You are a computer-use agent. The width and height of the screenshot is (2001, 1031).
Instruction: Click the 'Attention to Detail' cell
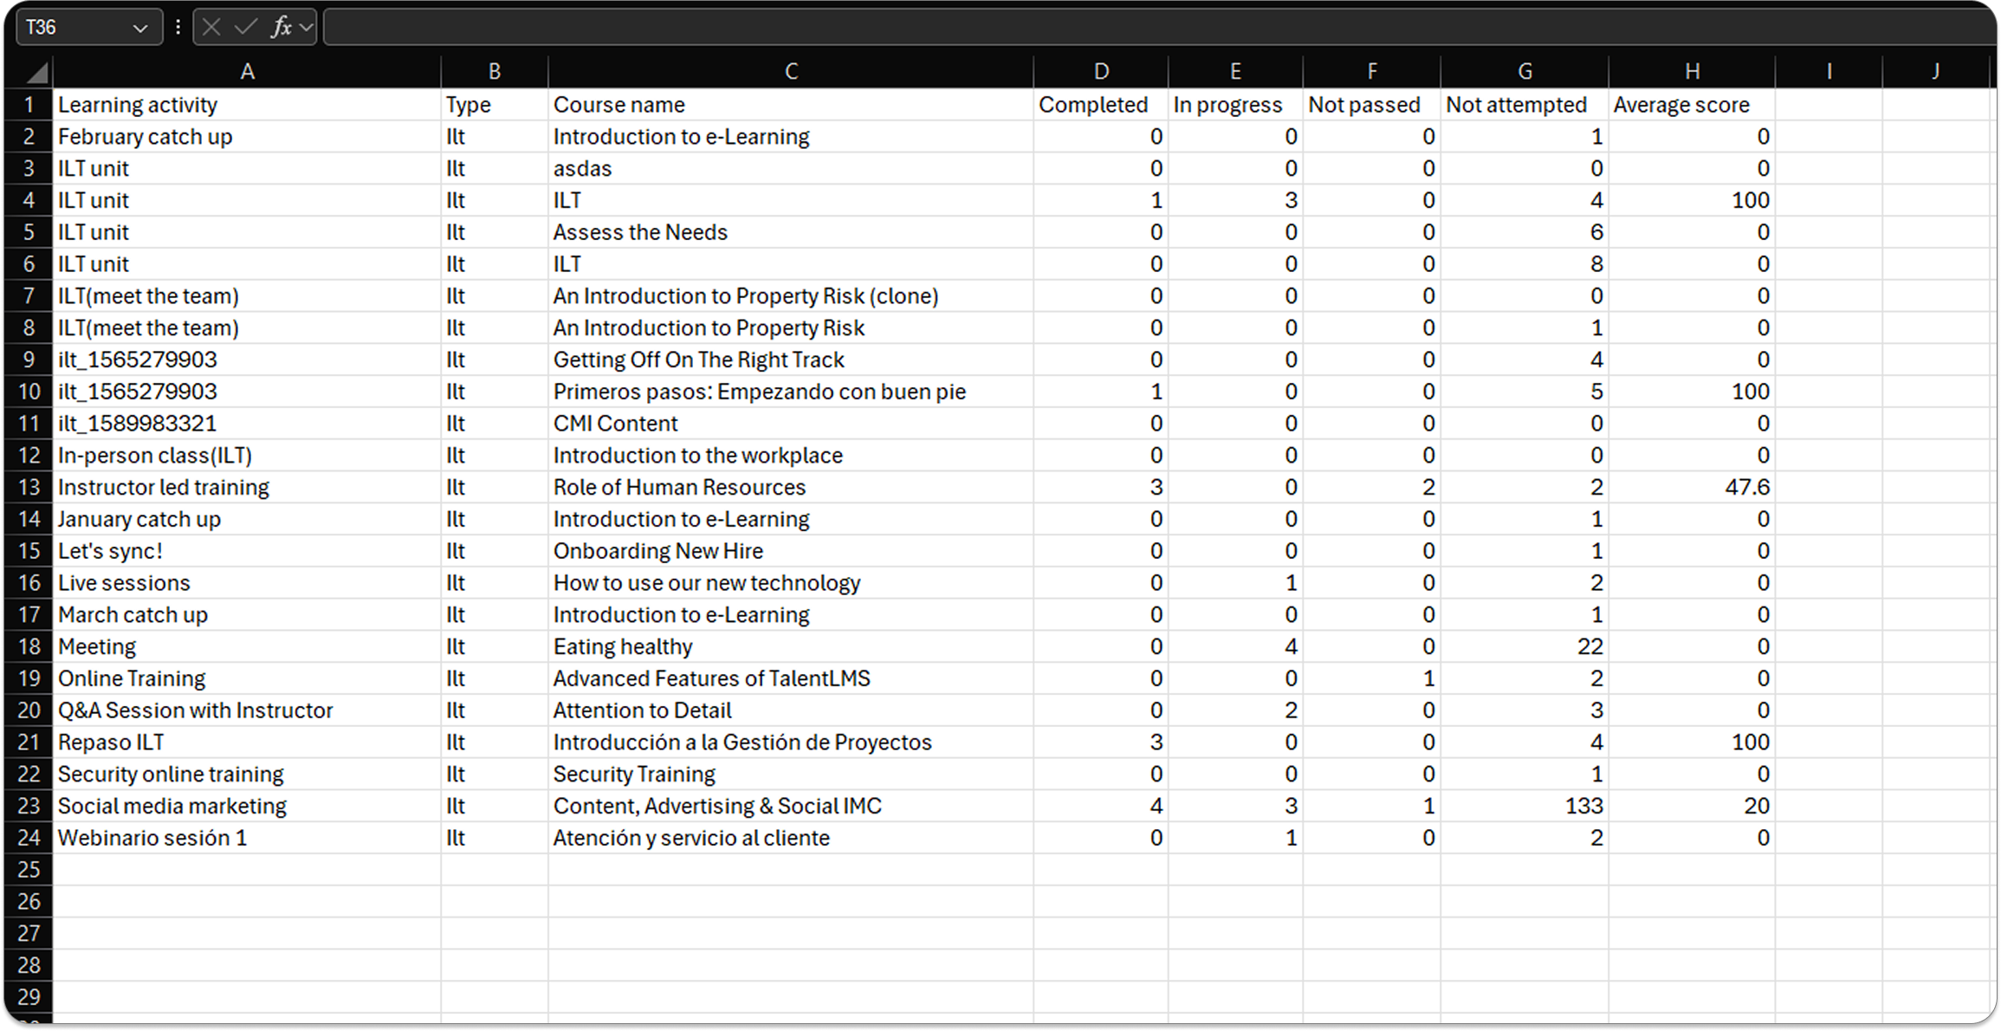pyautogui.click(x=791, y=710)
